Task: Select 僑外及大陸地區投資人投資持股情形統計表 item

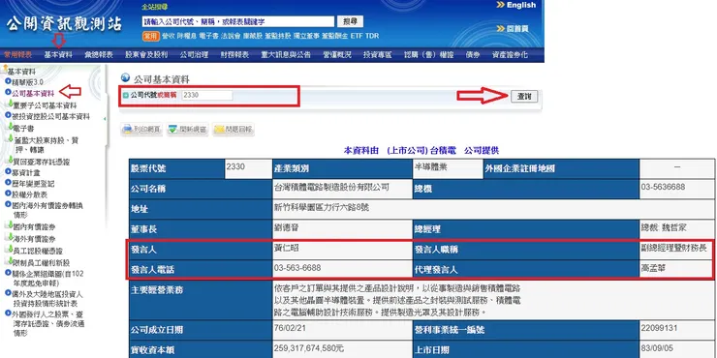Action: 47,299
